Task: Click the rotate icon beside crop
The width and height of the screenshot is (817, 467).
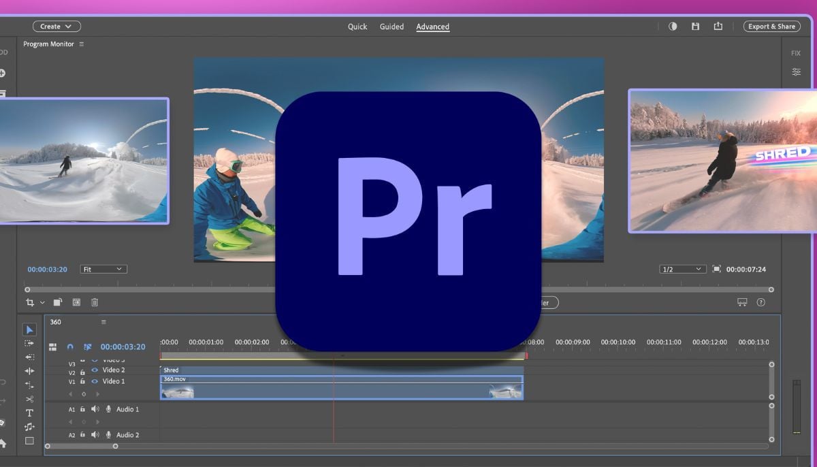Action: click(58, 302)
